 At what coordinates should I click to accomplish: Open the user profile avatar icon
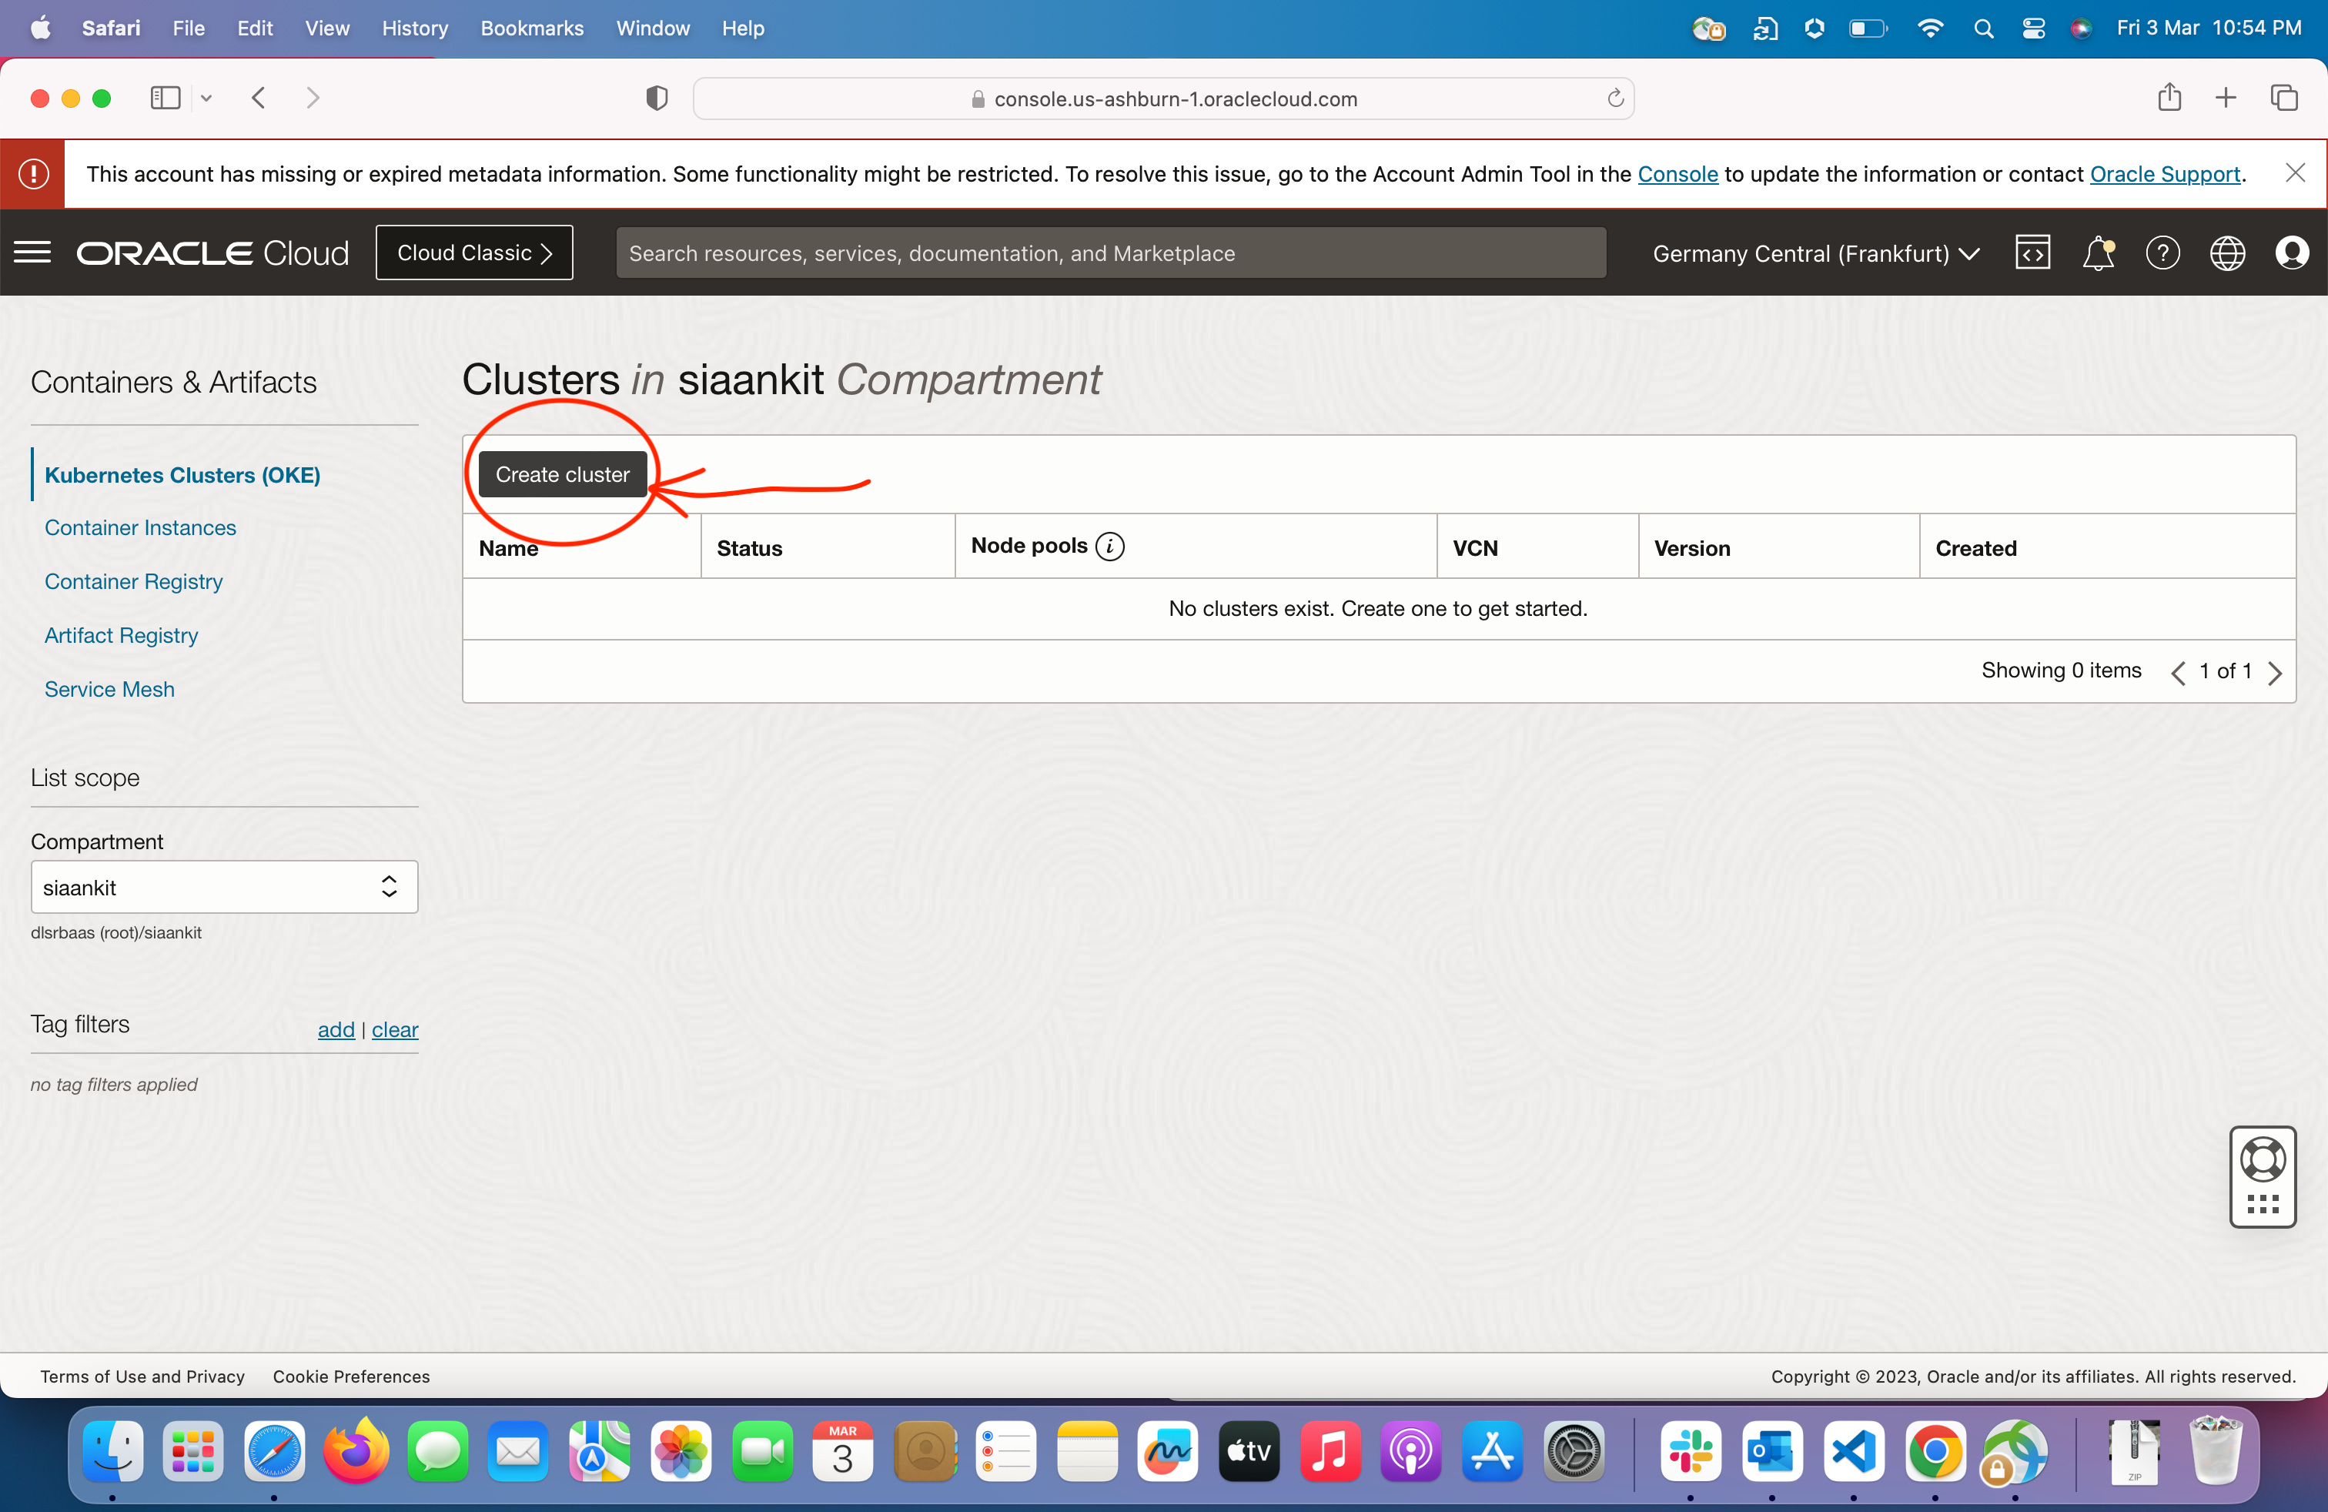tap(2291, 253)
